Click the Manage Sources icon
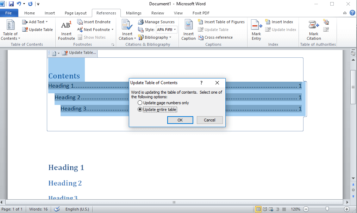The width and height of the screenshot is (357, 213). 141,22
